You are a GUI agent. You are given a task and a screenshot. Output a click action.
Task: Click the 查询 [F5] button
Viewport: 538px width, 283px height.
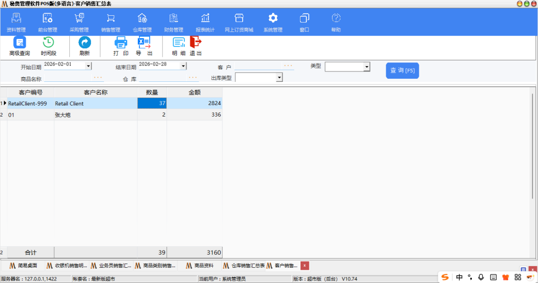(x=402, y=70)
